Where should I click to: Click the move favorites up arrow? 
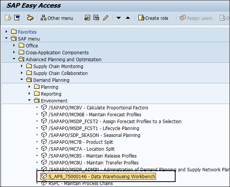128,18
